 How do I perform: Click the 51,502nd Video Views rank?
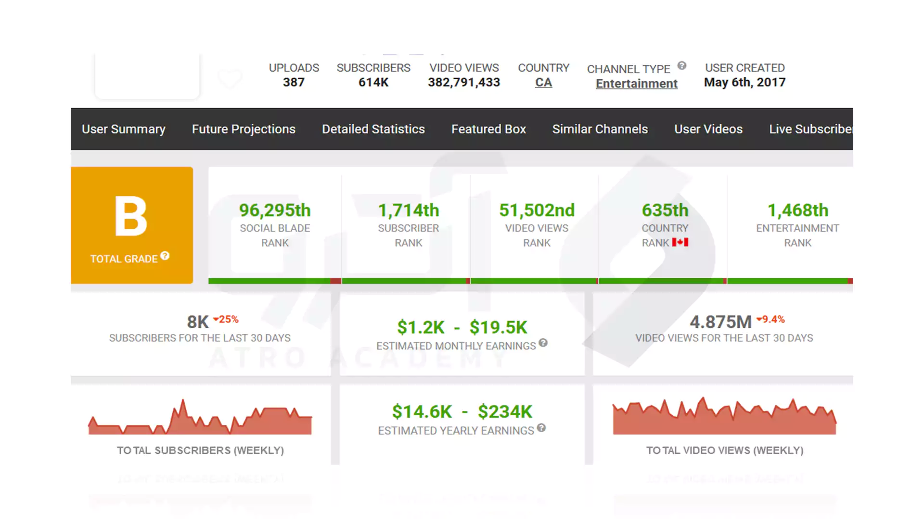[537, 210]
